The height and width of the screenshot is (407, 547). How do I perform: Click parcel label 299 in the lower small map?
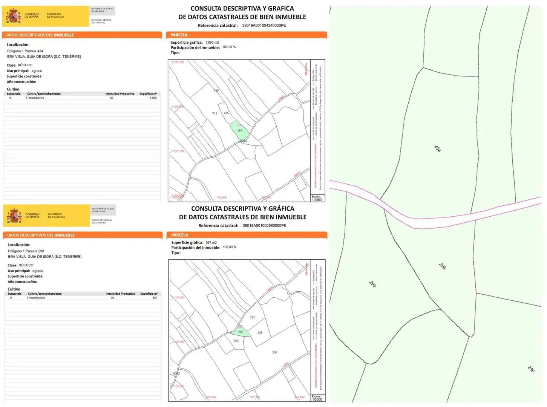(236, 341)
